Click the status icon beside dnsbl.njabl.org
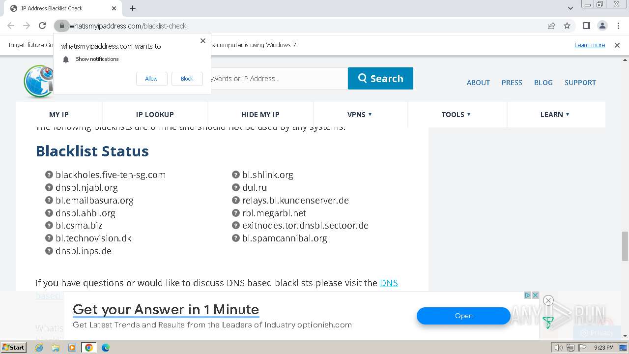 point(49,187)
